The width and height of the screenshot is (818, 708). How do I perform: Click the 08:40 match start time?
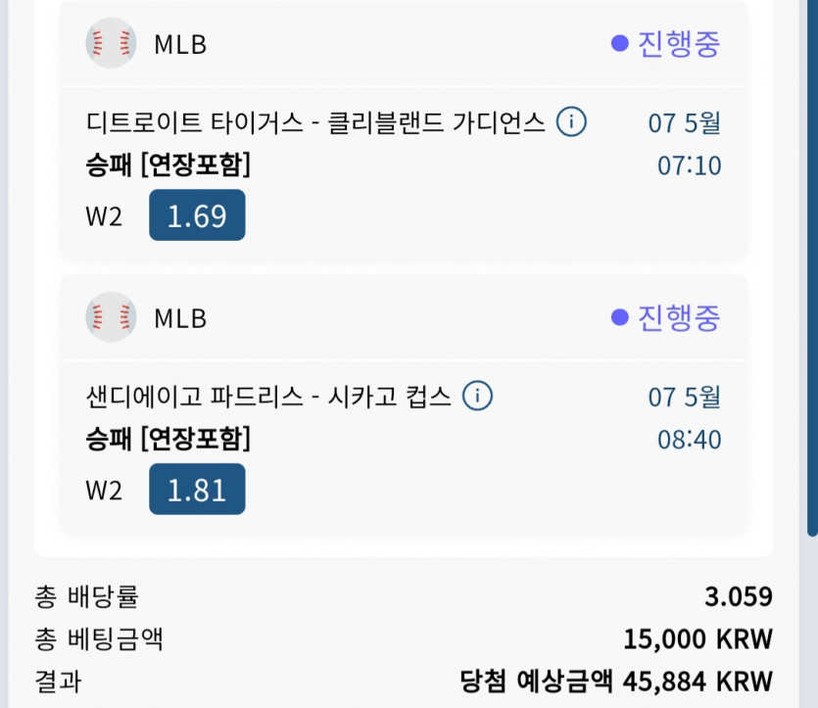[689, 440]
